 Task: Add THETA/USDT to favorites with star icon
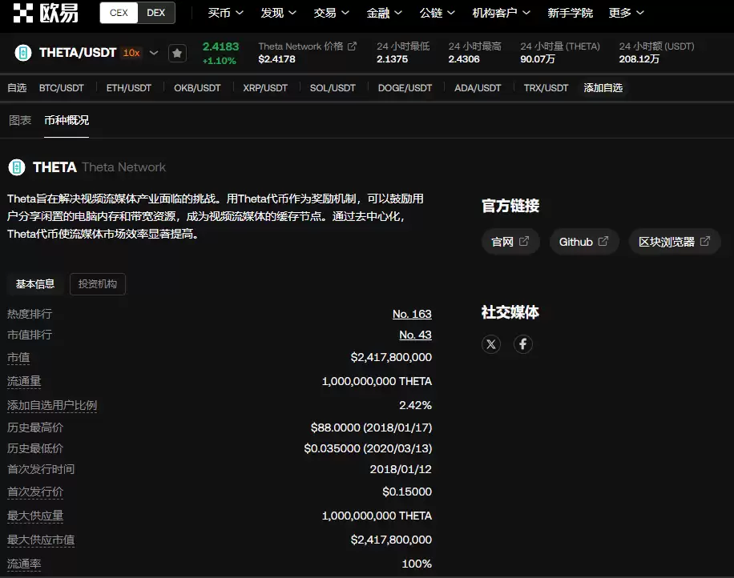click(177, 54)
